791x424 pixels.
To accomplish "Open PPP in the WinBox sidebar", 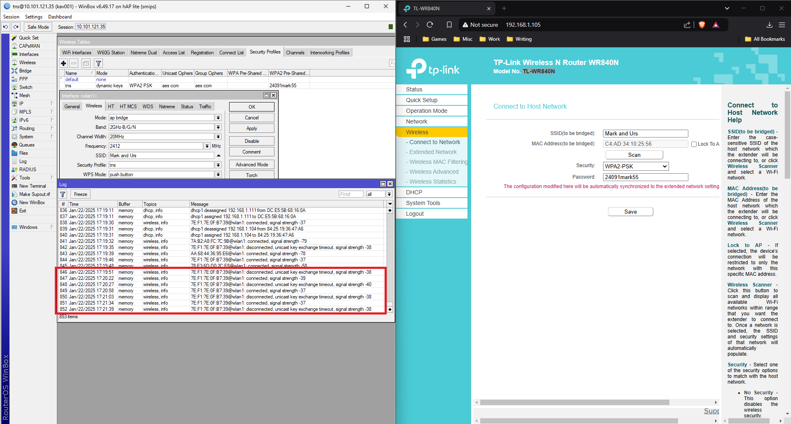I will coord(23,79).
